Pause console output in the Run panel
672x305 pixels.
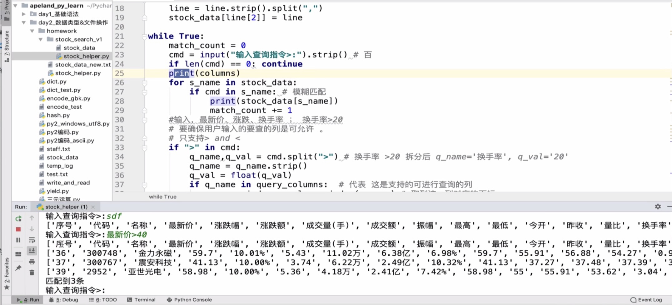pyautogui.click(x=18, y=240)
